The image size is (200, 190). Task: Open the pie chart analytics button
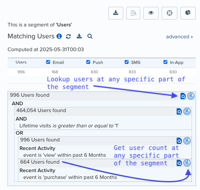point(188,13)
